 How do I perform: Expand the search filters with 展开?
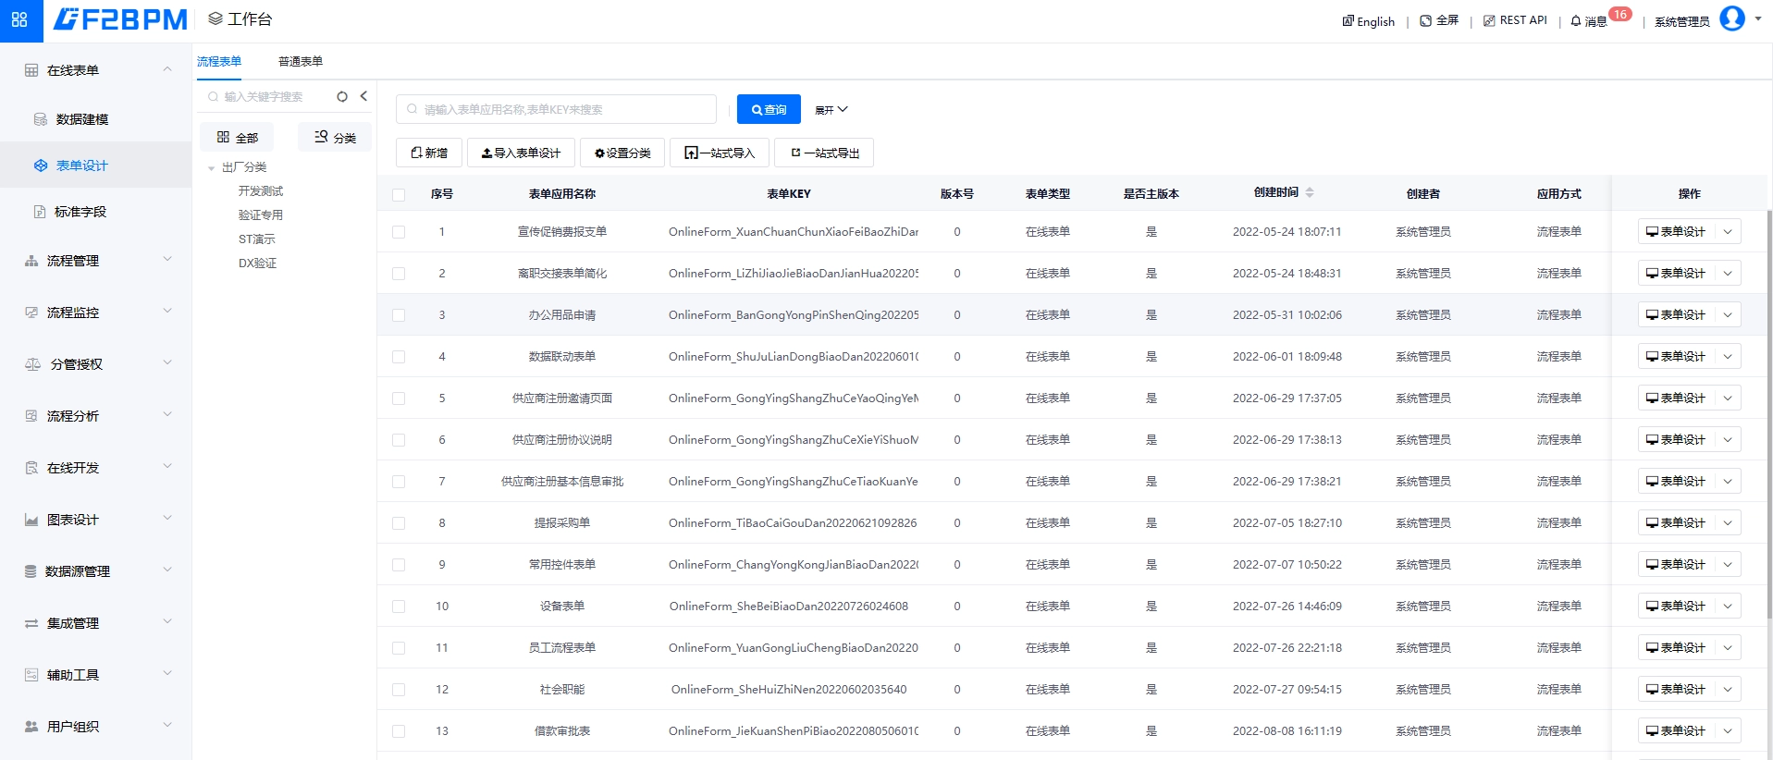(x=831, y=110)
